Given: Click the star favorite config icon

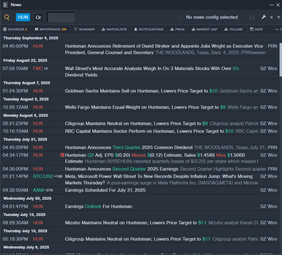Looking at the screenshot, I should tap(180, 17).
